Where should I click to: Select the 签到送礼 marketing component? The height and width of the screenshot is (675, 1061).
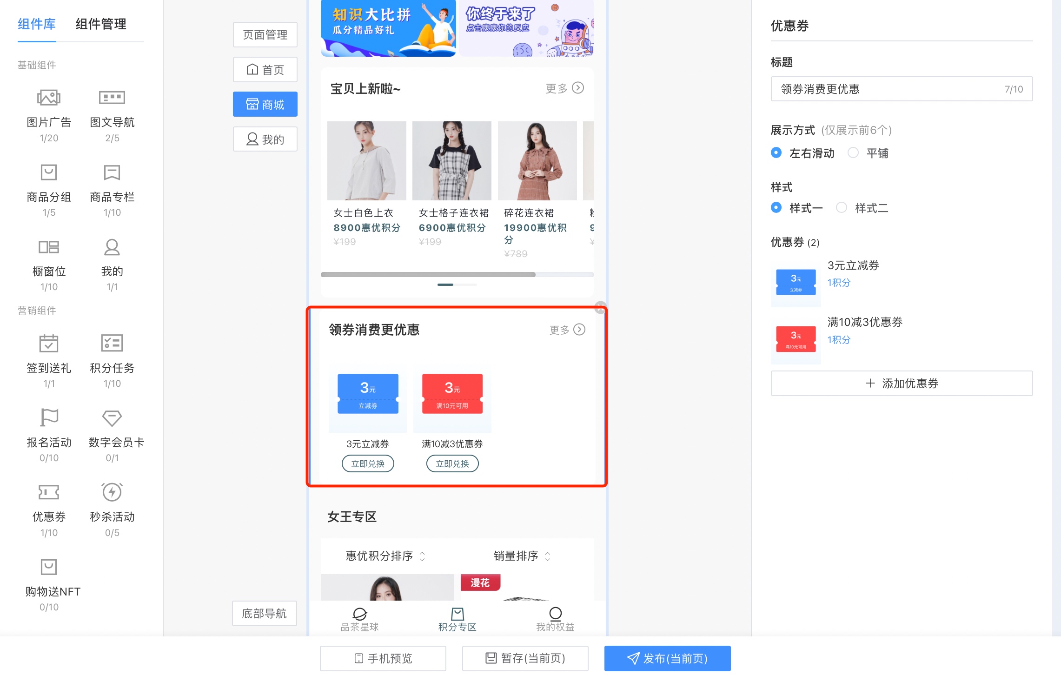coord(49,344)
